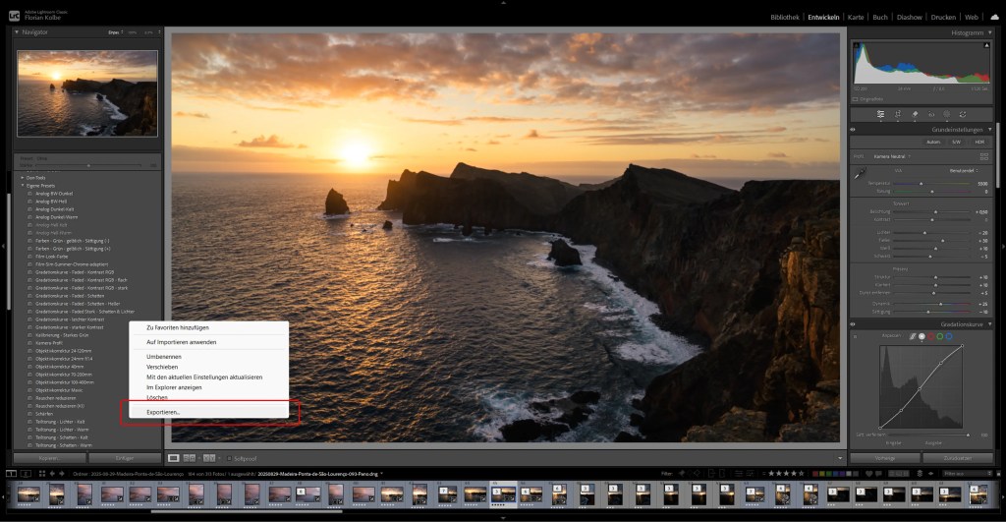Viewport: 1006px width, 522px height.
Task: Open the Masking tool
Action: [947, 114]
